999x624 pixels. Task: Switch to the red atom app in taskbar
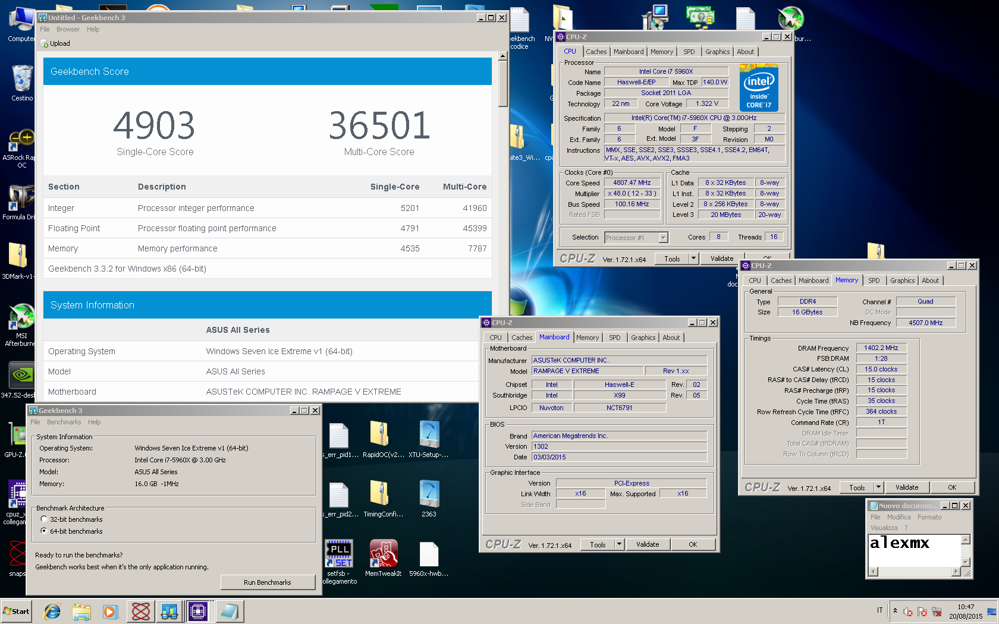pos(140,611)
